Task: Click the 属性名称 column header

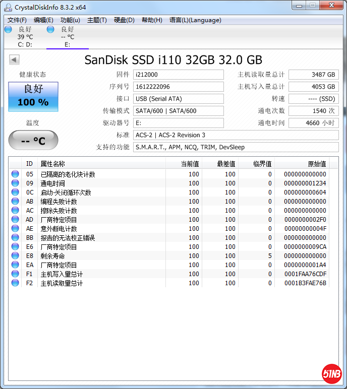Action: (x=101, y=164)
